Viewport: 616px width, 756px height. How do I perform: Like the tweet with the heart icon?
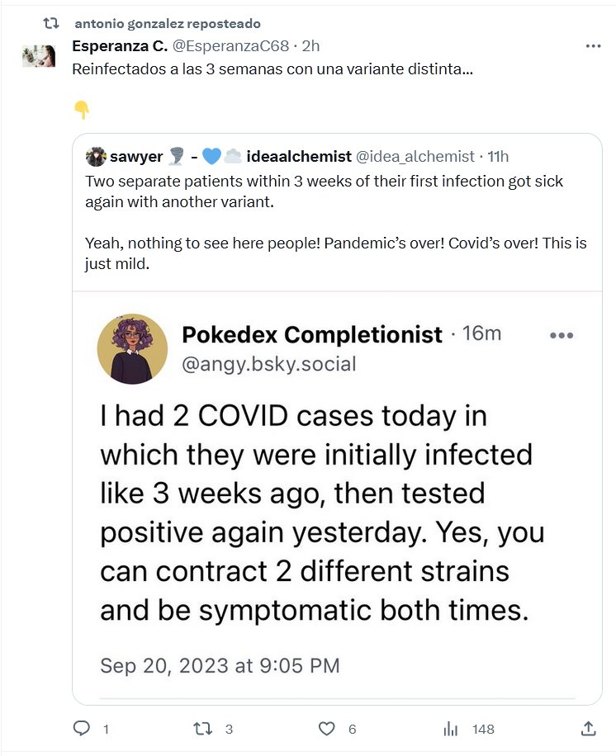(327, 729)
